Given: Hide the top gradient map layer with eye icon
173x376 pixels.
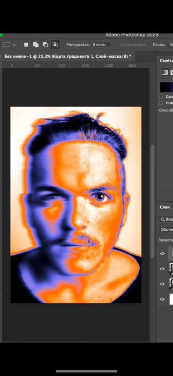Looking at the screenshot, I should point(163,253).
